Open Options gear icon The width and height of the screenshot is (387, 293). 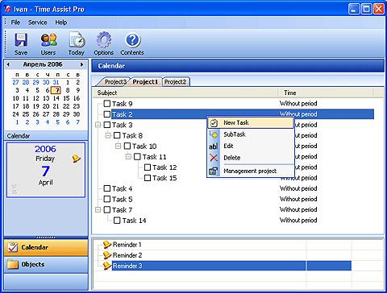[104, 39]
